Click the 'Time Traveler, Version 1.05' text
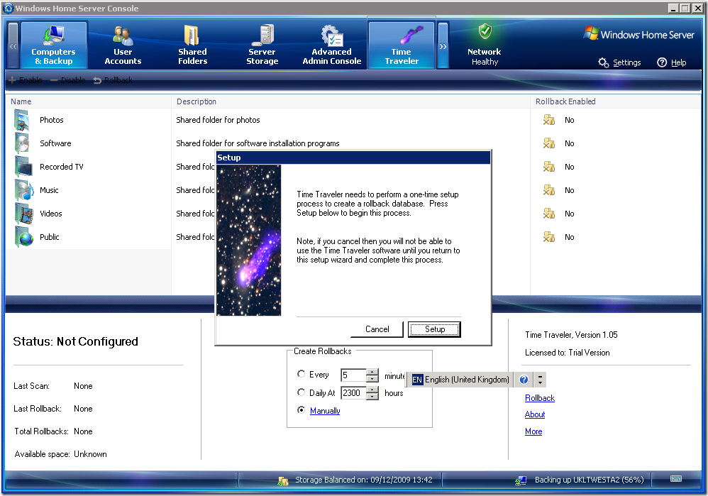The width and height of the screenshot is (708, 496). (571, 335)
